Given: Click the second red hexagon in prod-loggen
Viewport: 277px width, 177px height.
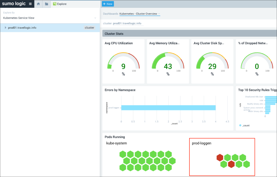Looking at the screenshot, I should pos(231,164).
